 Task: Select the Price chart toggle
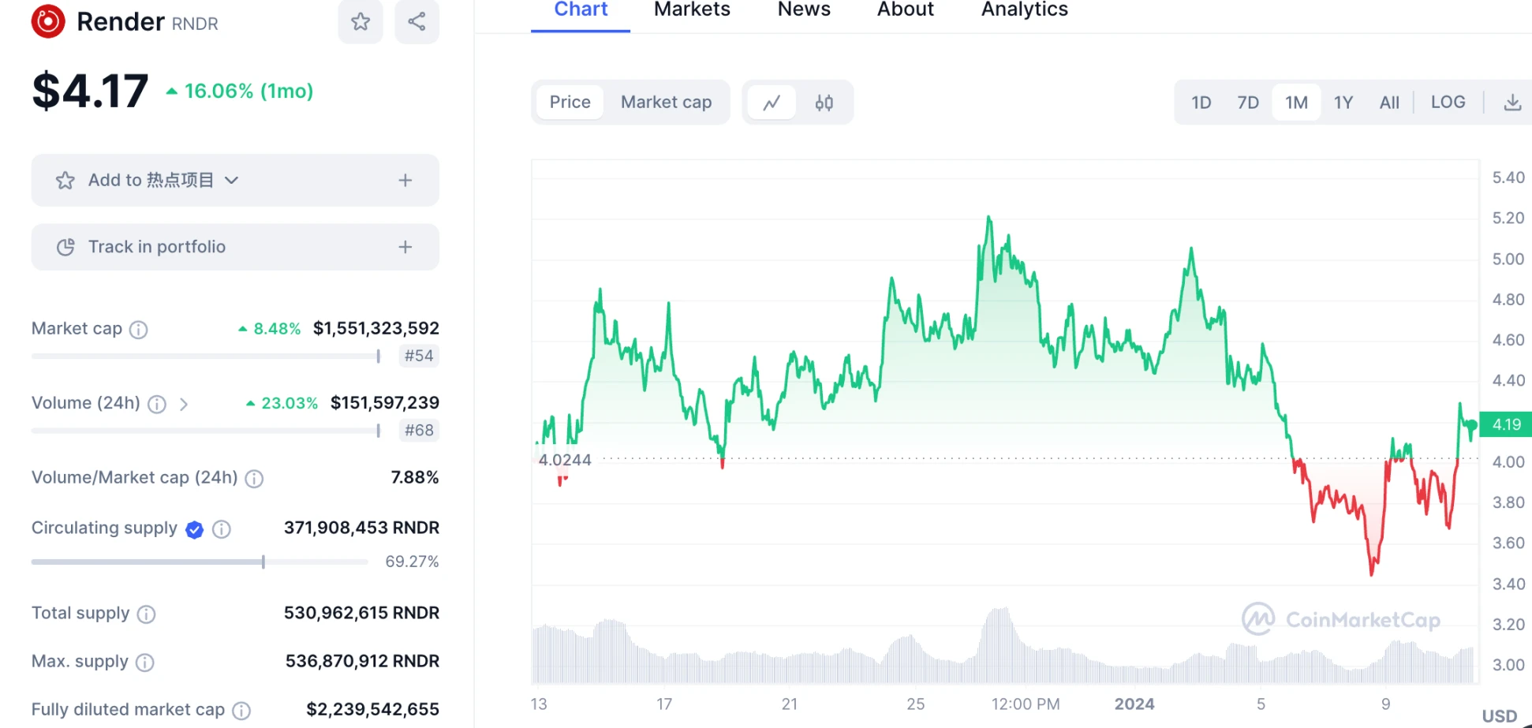570,103
